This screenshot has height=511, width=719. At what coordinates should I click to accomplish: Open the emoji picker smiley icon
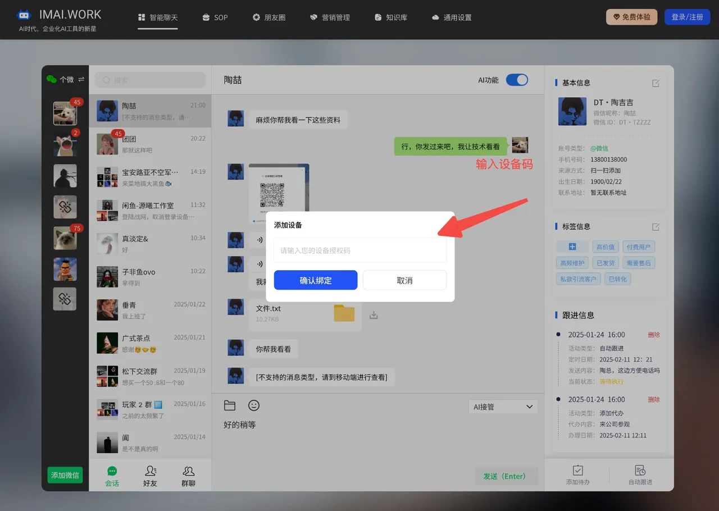[254, 405]
